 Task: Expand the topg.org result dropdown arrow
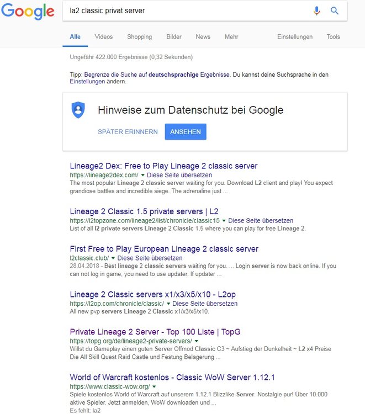[x=197, y=341]
